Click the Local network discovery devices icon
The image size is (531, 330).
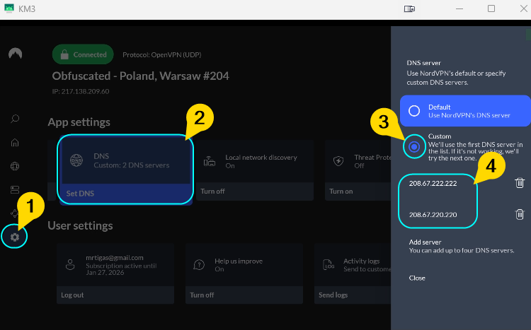click(210, 161)
